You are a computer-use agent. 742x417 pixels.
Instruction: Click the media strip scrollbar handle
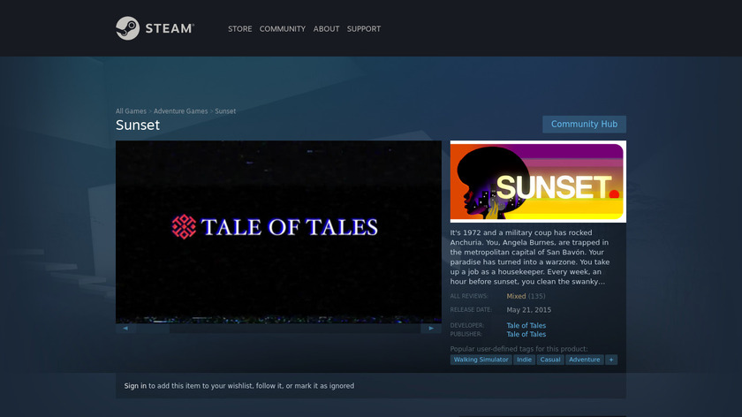pyautogui.click(x=153, y=328)
